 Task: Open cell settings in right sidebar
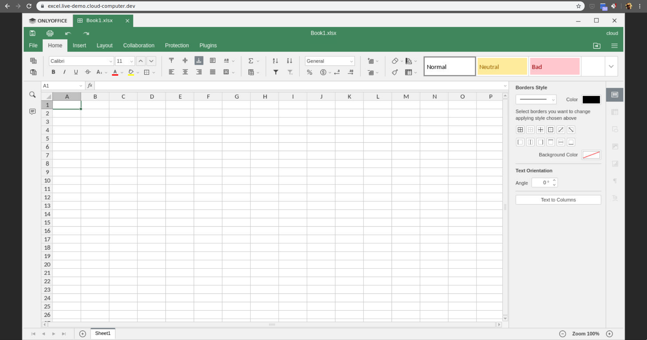click(x=615, y=95)
